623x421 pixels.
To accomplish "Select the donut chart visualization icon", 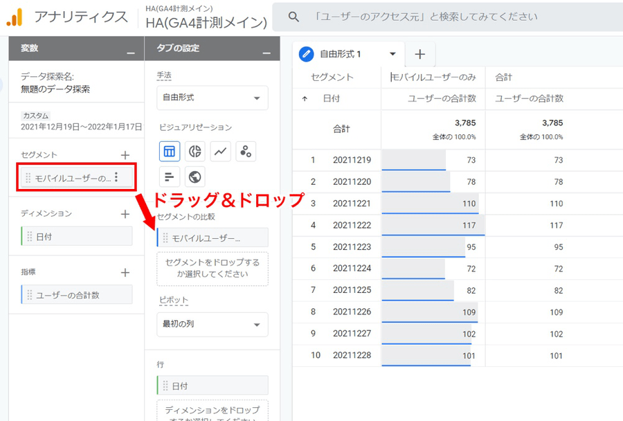I will point(195,151).
